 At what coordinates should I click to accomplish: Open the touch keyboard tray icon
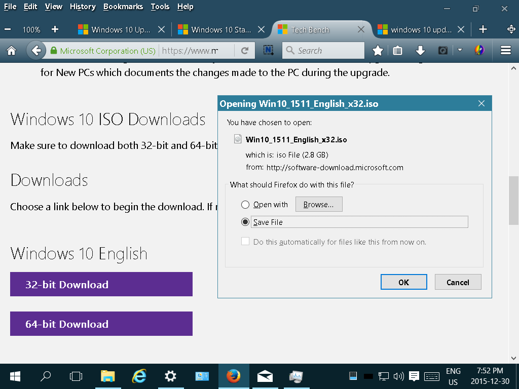pyautogui.click(x=432, y=376)
